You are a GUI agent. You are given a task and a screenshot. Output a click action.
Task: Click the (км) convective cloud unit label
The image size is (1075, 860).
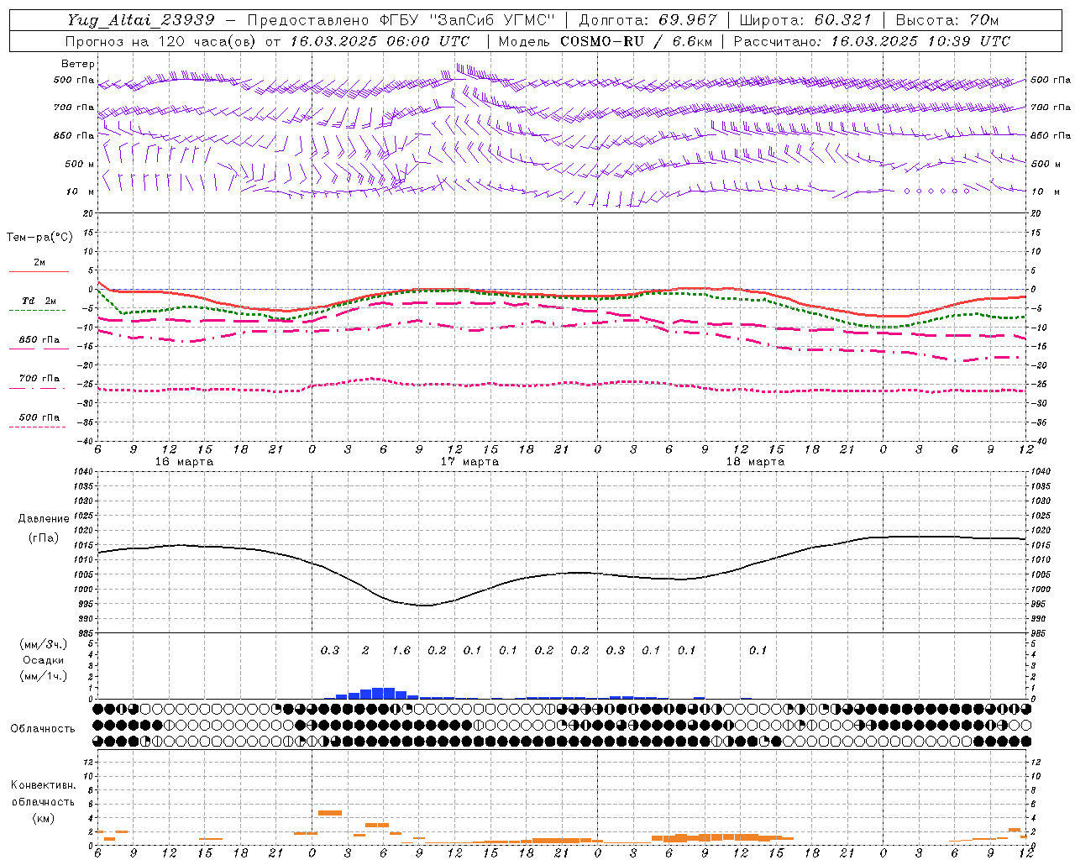pos(43,817)
